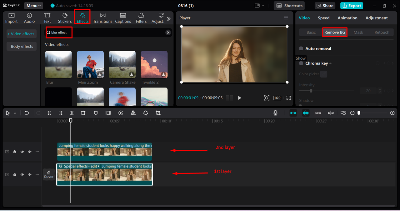Viewport: 400px width, 211px height.
Task: Open the Filters panel
Action: pos(141,18)
